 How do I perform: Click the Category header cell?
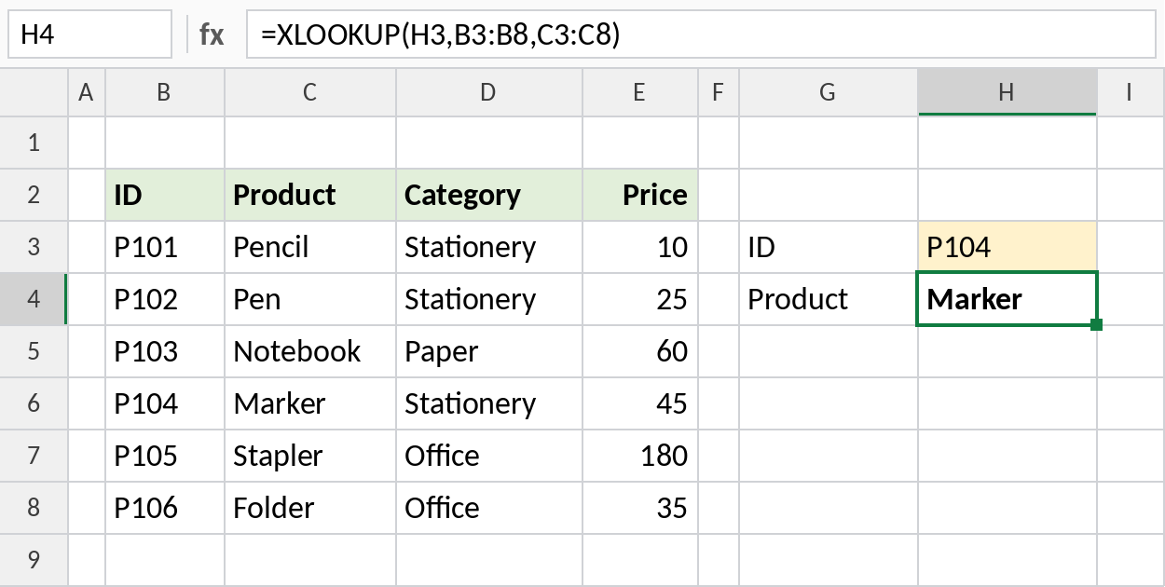pyautogui.click(x=489, y=195)
